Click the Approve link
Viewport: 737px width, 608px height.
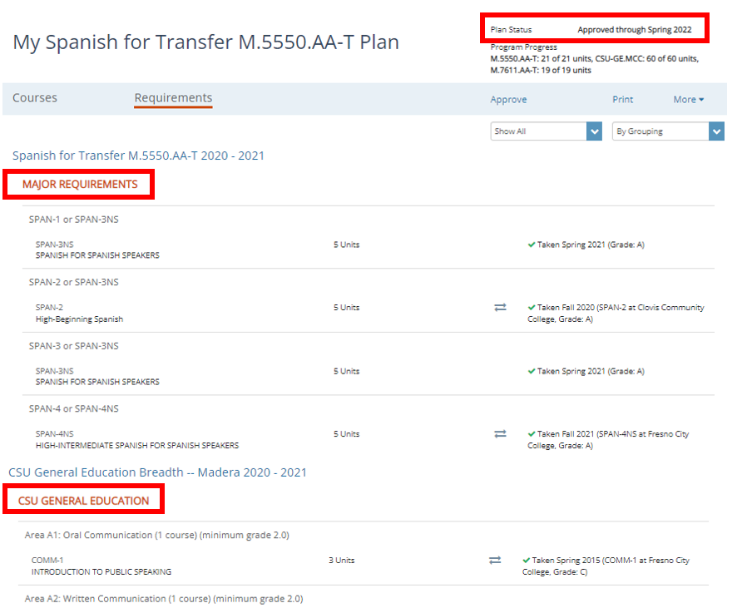(508, 100)
